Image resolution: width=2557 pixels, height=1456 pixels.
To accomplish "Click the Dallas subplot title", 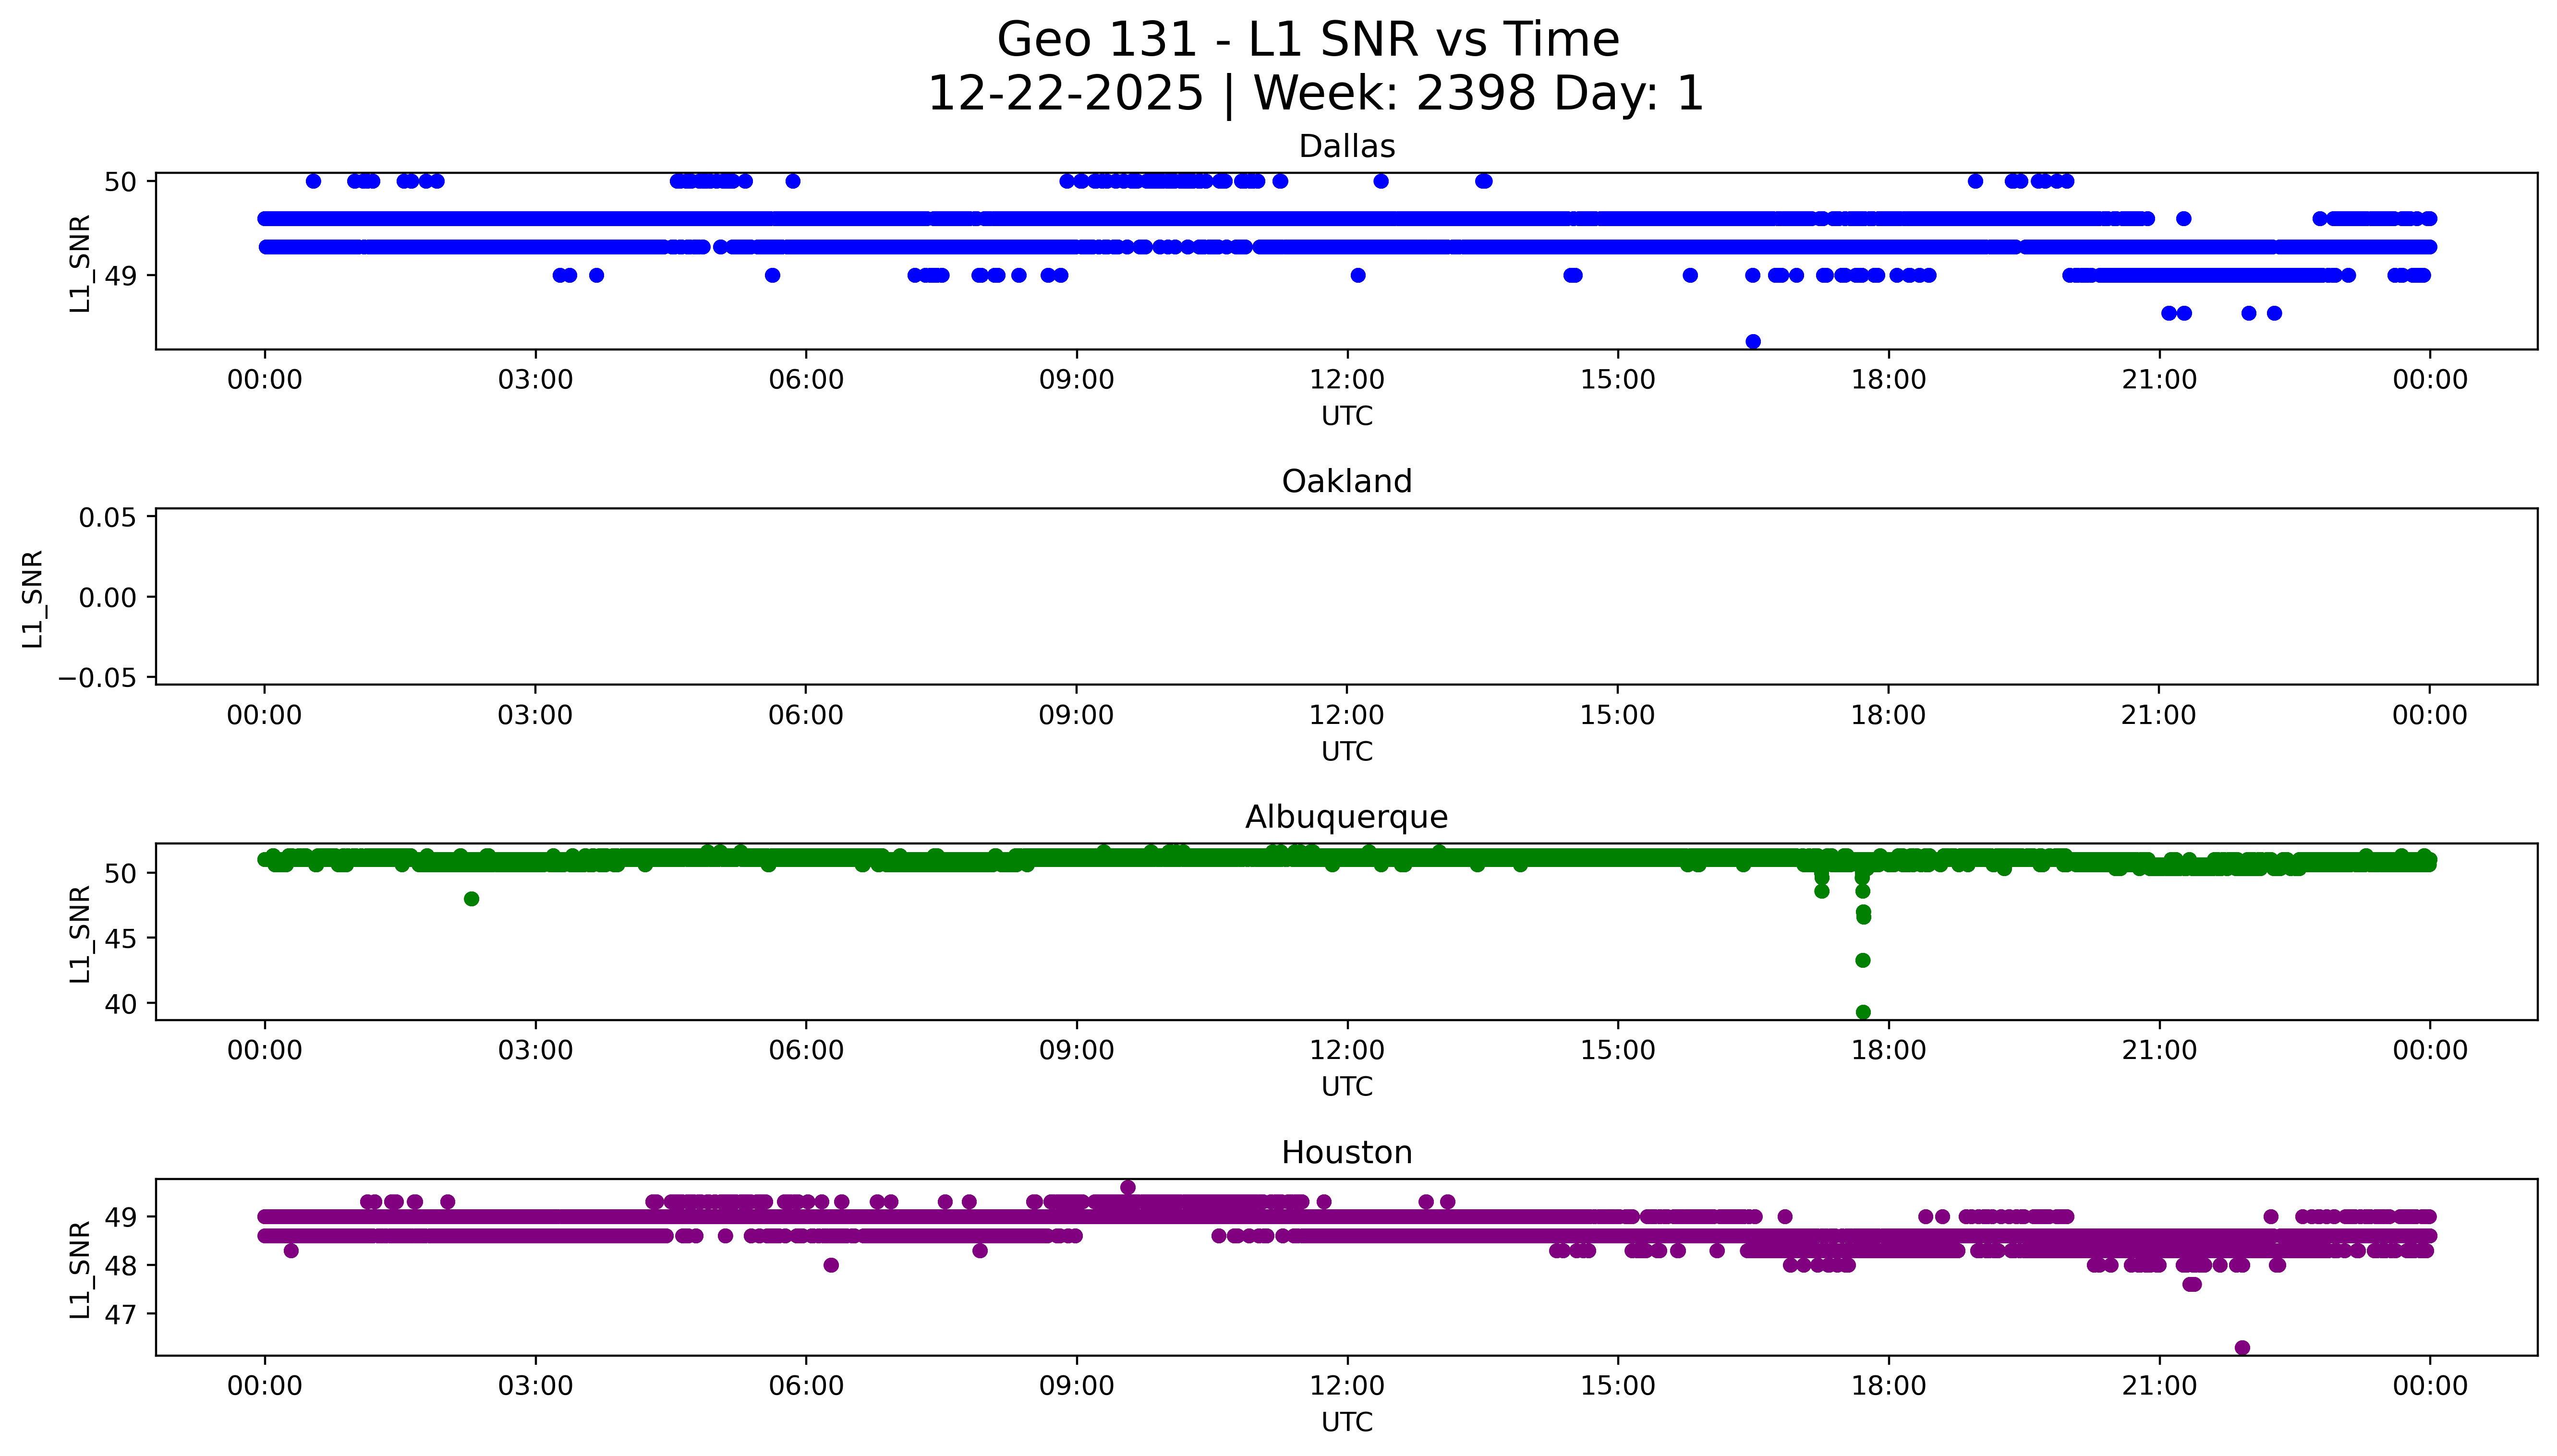I will 1346,147.
